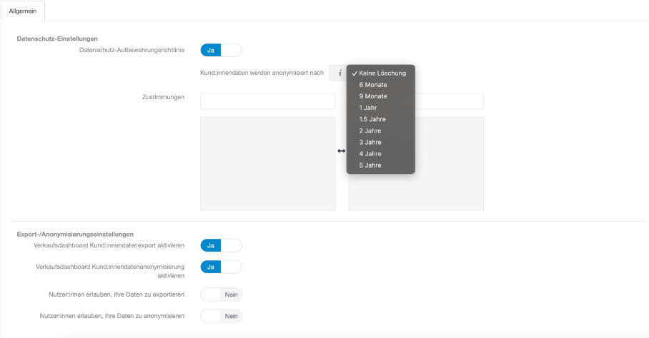The height and width of the screenshot is (338, 649).
Task: Choose 5 Jahre retention period
Action: pos(381,165)
